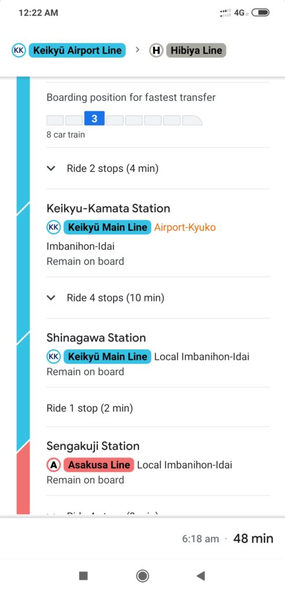The width and height of the screenshot is (285, 593).
Task: Open Shinagawa Station entry
Action: pos(96,338)
